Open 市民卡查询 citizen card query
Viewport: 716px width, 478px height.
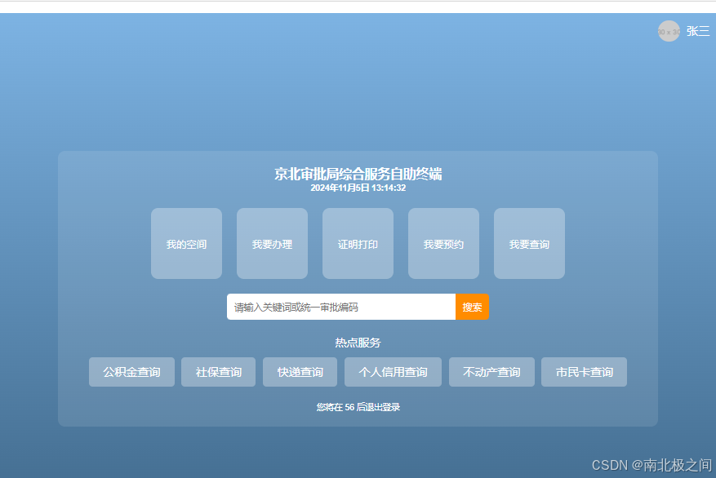(584, 372)
